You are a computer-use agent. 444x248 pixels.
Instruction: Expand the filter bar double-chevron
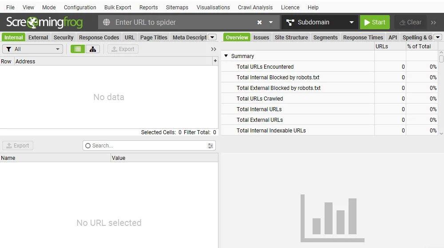click(214, 49)
